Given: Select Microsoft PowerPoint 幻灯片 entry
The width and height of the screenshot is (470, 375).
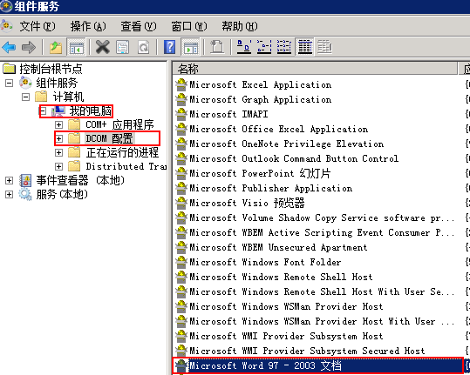Looking at the screenshot, I should pyautogui.click(x=260, y=173).
